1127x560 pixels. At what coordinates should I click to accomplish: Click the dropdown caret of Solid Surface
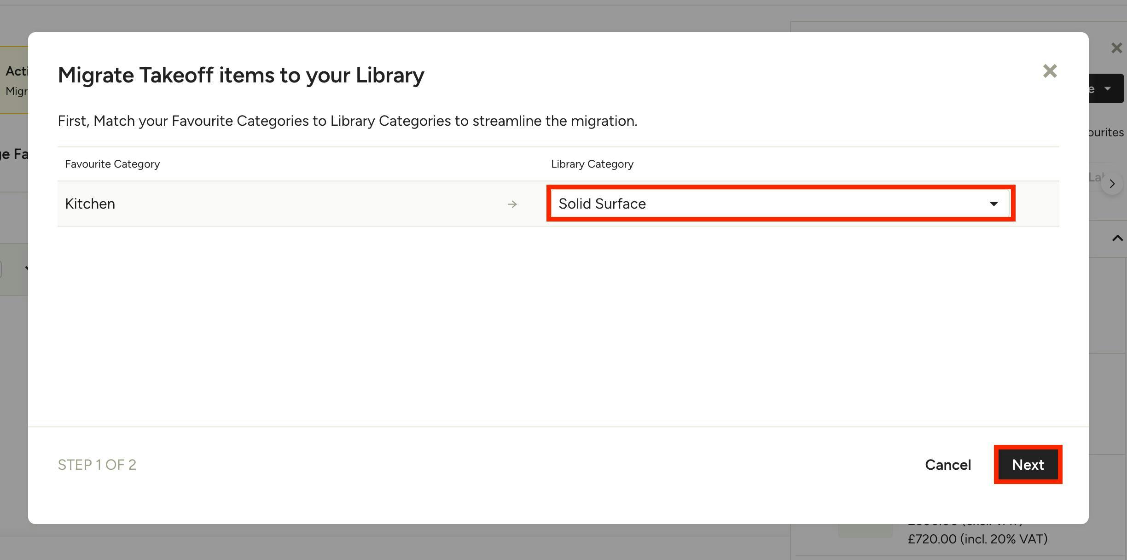click(993, 204)
